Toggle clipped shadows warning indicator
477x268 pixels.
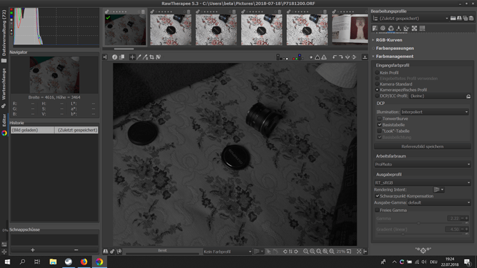pyautogui.click(x=317, y=57)
